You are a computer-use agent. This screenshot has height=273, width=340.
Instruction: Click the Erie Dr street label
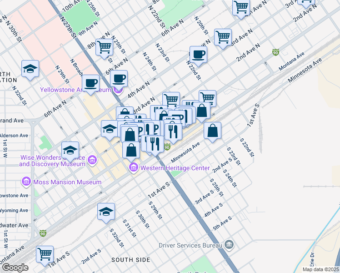312,259
